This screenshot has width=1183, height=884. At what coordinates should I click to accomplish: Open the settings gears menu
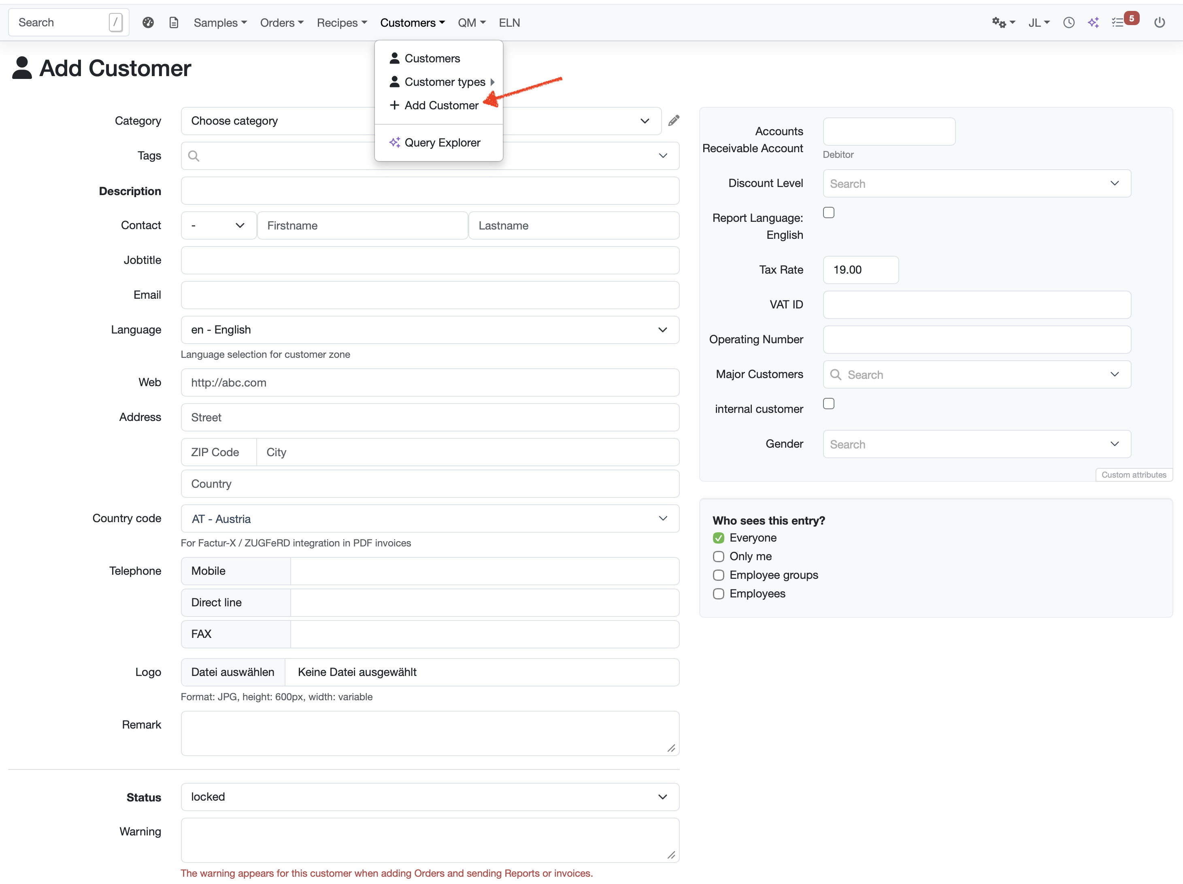click(x=1003, y=22)
